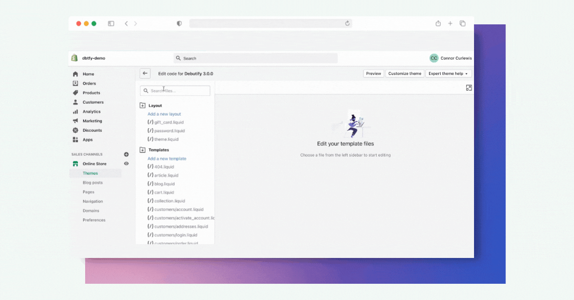Reload the page in Safari
Screen dimensions: 574x300
[x=348, y=23]
